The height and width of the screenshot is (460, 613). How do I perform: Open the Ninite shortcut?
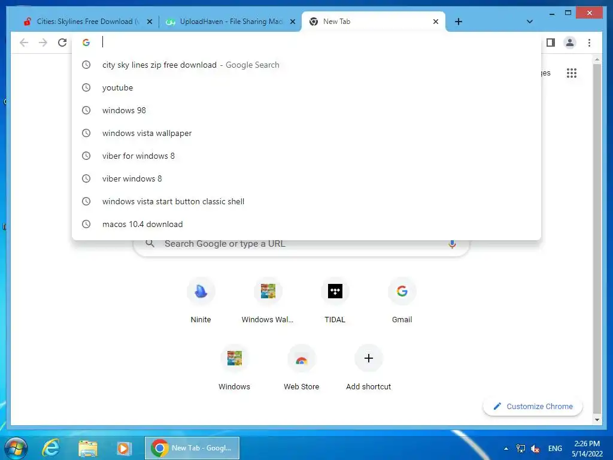click(201, 301)
